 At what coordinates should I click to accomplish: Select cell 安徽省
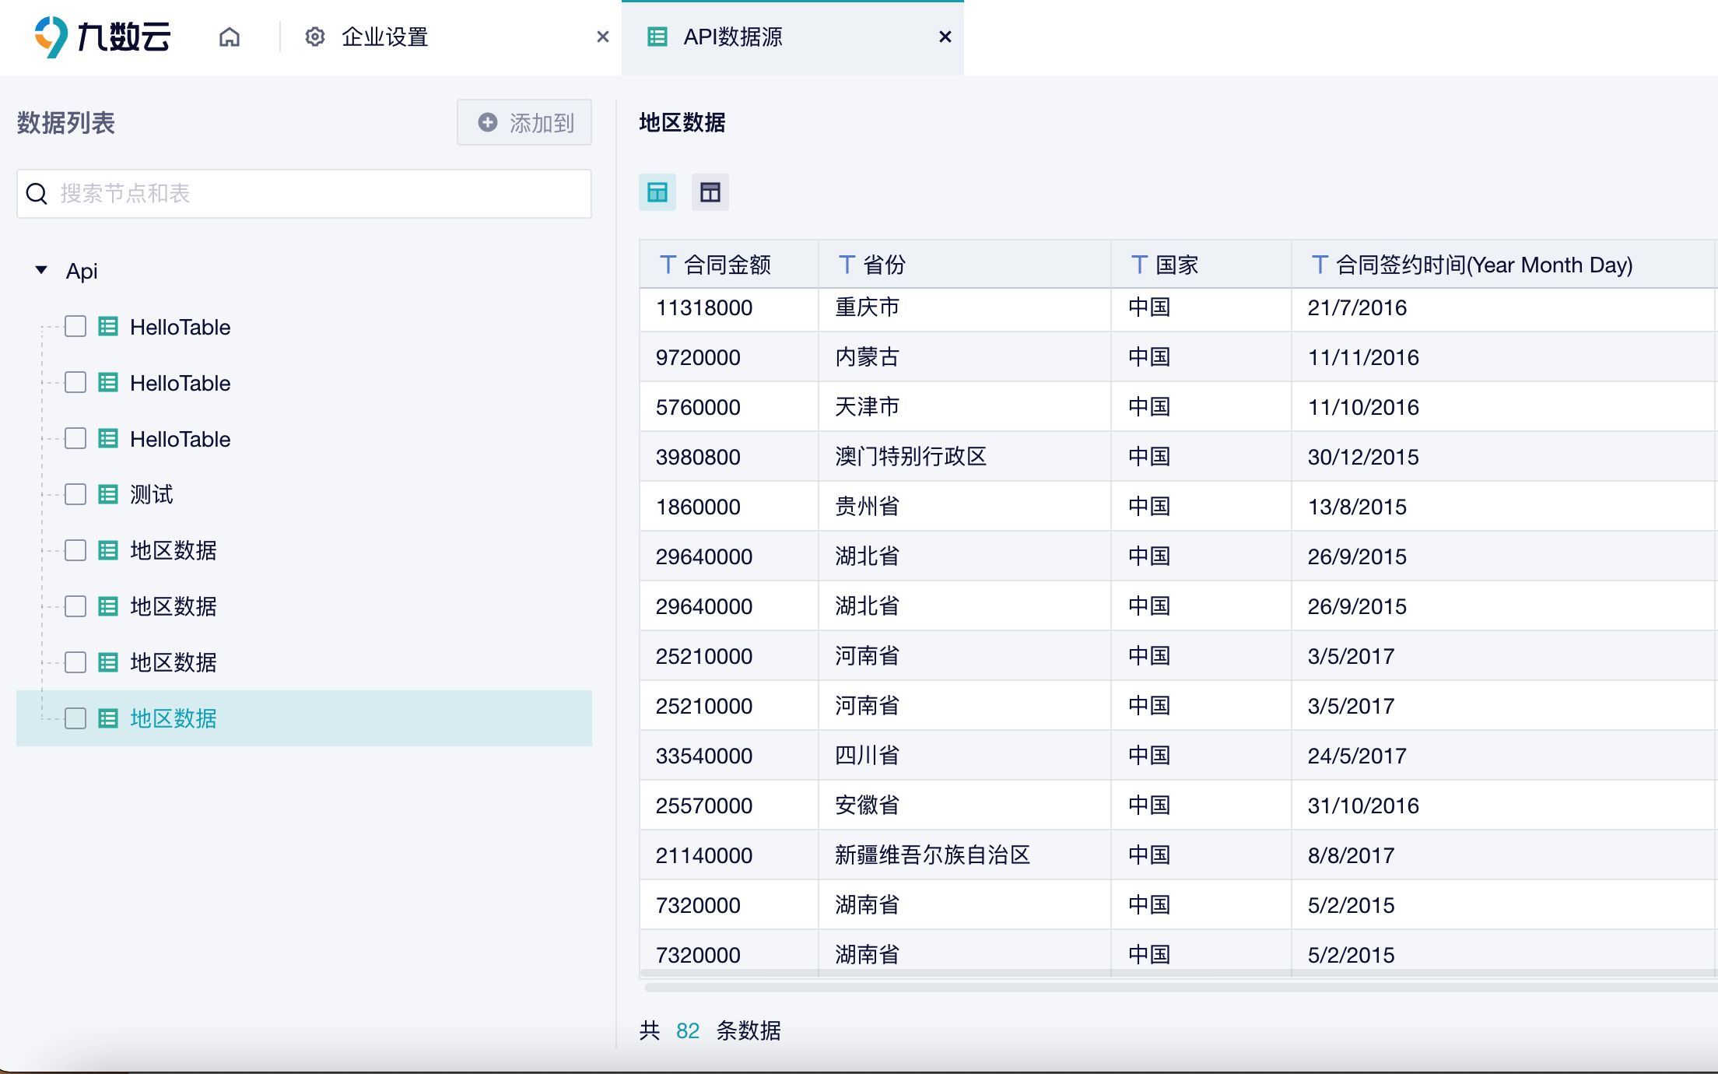965,805
